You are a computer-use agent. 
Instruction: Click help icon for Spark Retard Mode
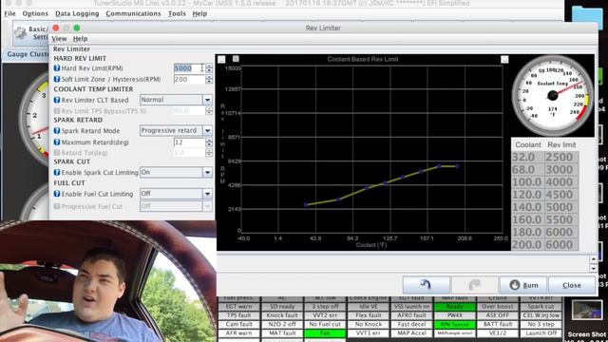point(57,131)
